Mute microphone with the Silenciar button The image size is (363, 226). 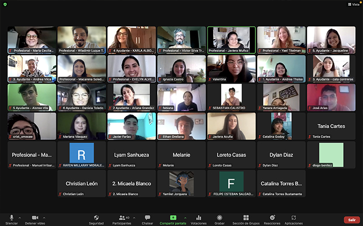pos(11,219)
